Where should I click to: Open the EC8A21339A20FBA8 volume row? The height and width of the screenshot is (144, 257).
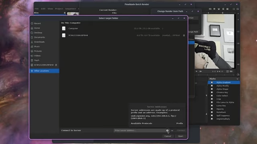tap(123, 35)
